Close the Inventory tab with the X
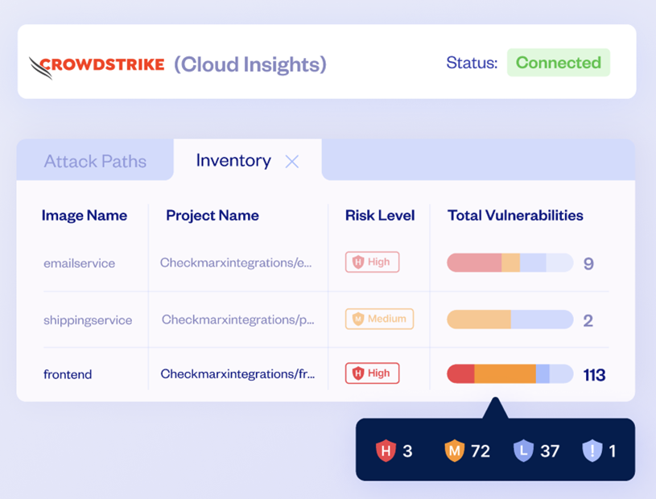656x499 pixels. pos(291,162)
